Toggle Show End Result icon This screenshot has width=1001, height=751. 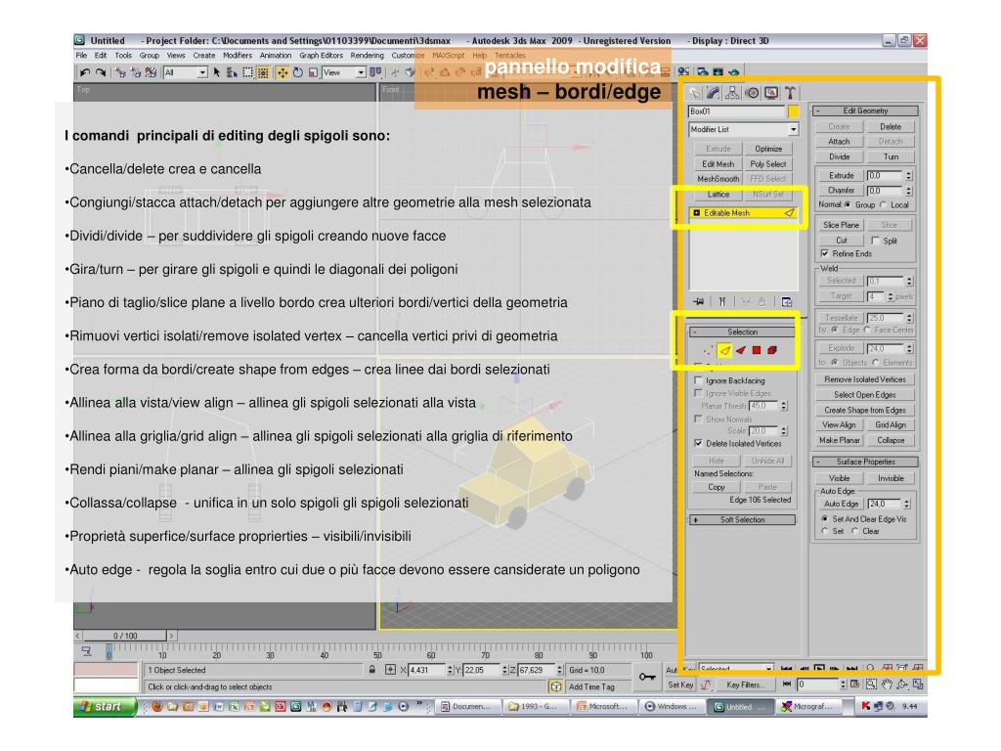coord(722,301)
